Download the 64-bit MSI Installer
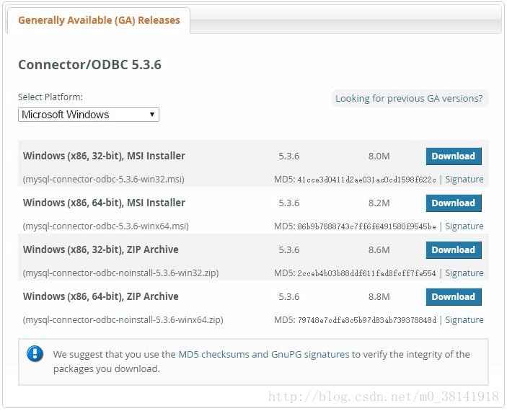 (453, 203)
